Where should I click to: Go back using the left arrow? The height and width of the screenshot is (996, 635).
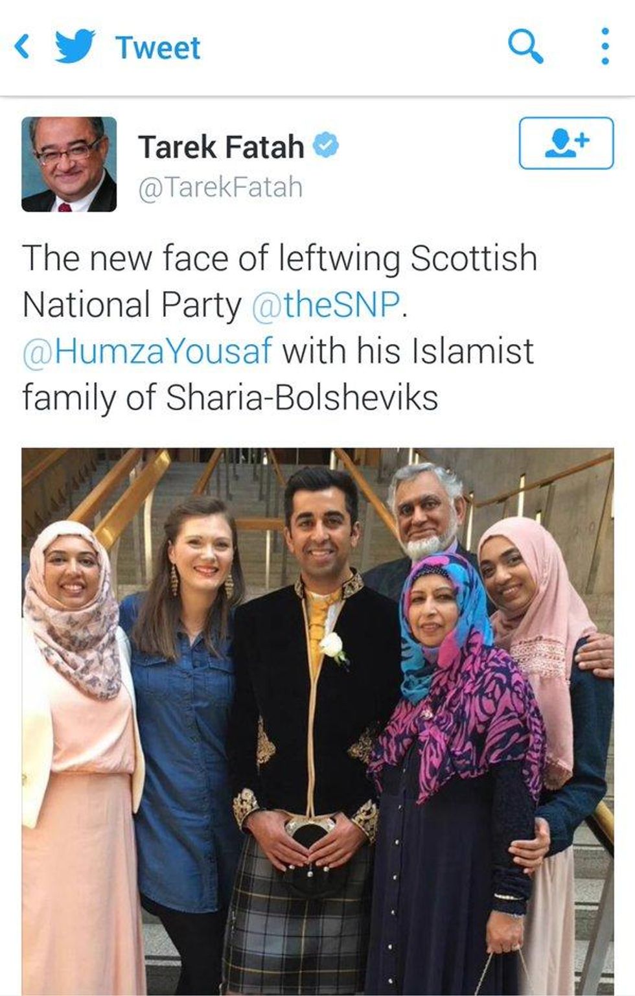pos(22,47)
